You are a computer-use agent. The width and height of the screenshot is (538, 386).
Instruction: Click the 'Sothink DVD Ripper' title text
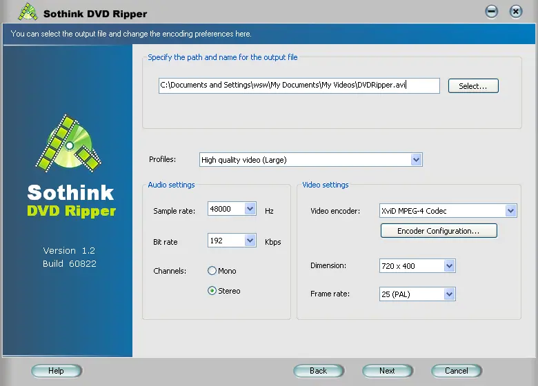click(95, 14)
